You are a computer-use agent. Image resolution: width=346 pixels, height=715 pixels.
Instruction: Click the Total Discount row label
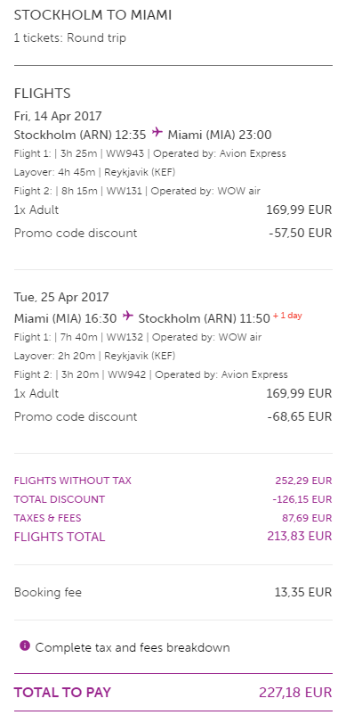tap(60, 499)
